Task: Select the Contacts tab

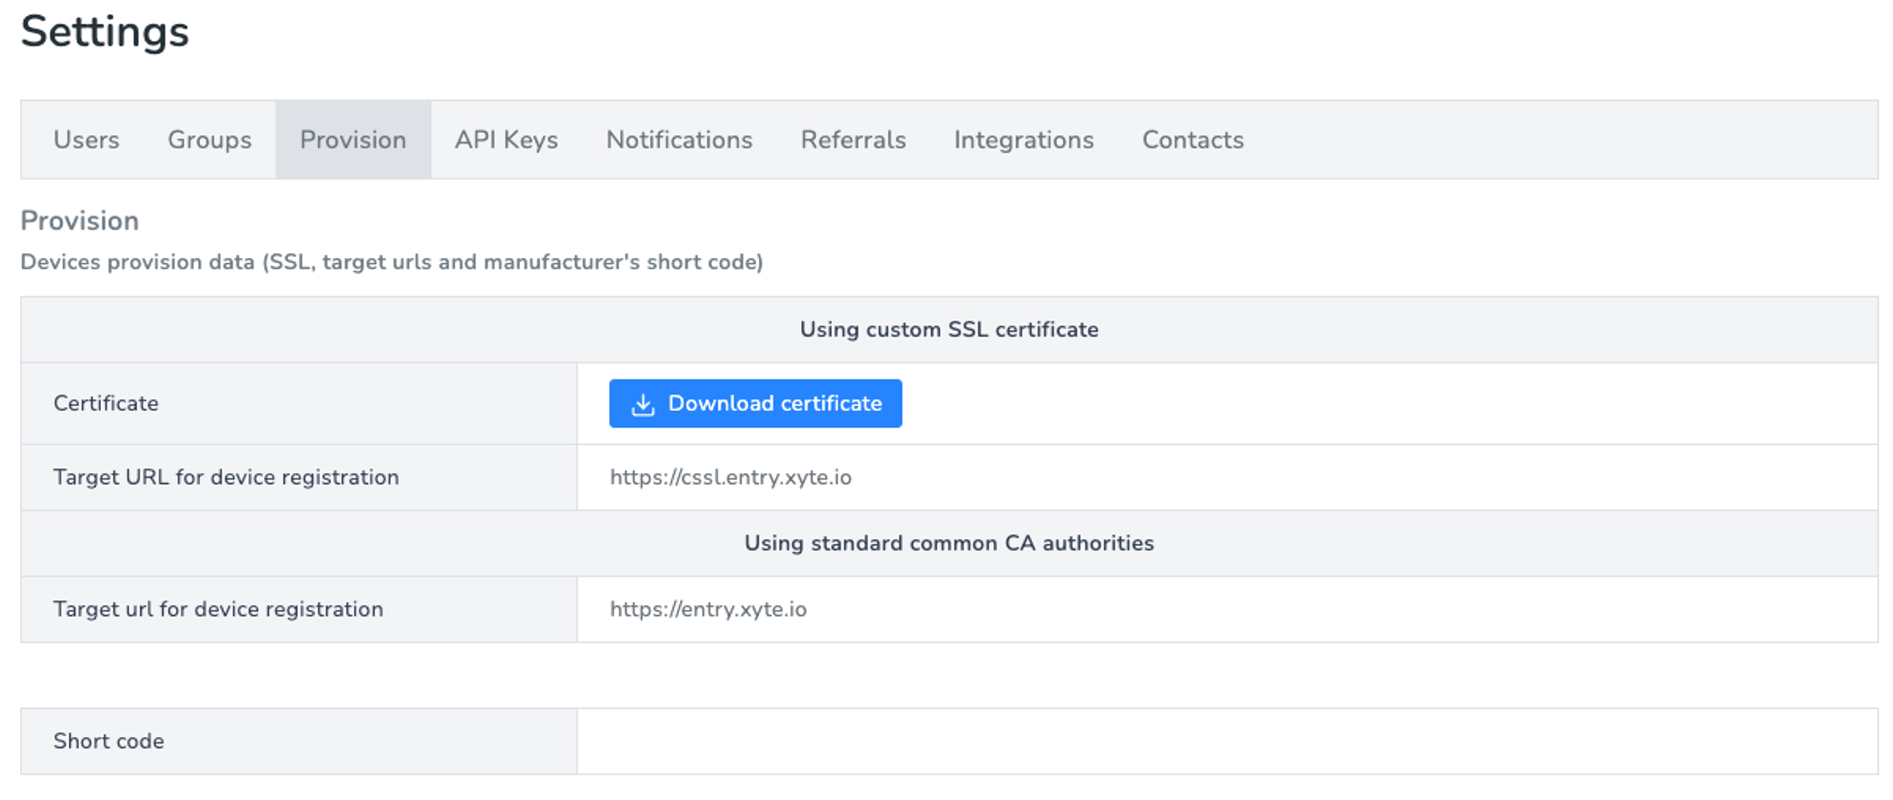Action: pos(1193,140)
